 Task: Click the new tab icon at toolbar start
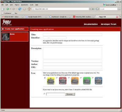(3, 9)
